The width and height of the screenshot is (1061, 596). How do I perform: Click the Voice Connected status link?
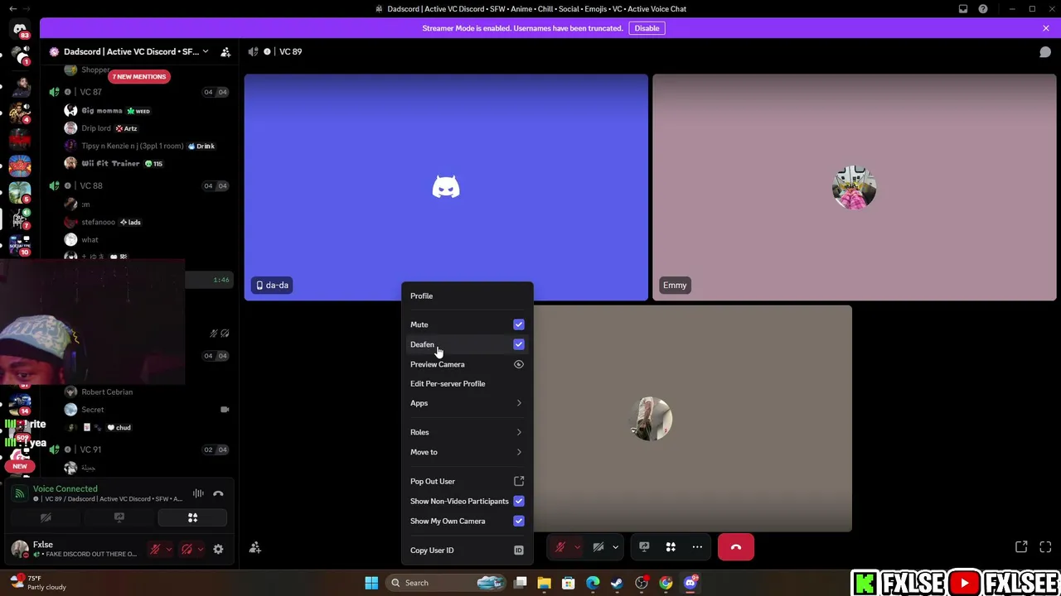click(x=65, y=489)
